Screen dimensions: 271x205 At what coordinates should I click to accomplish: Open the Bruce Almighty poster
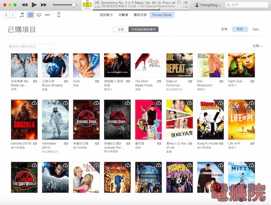pos(55,65)
